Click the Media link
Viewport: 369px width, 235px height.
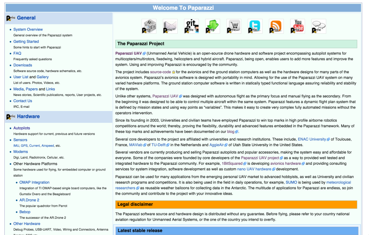19,89
